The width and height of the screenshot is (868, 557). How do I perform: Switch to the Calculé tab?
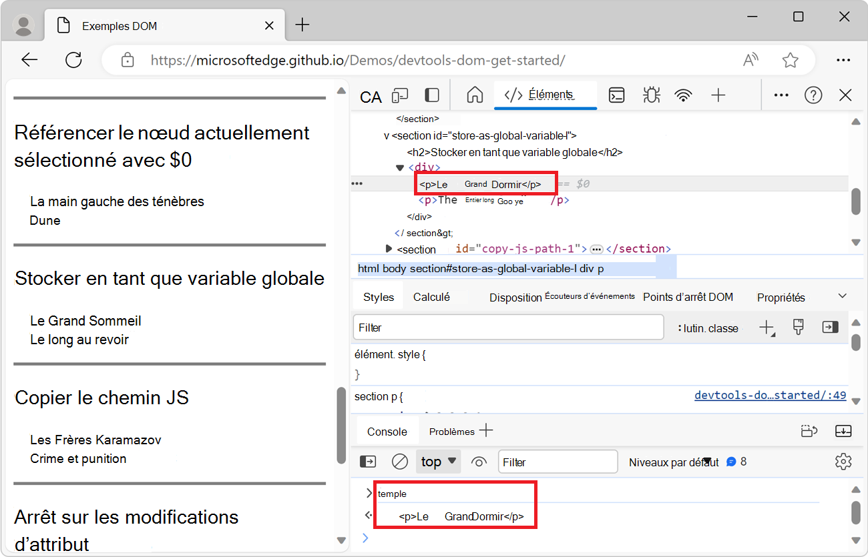pyautogui.click(x=431, y=297)
